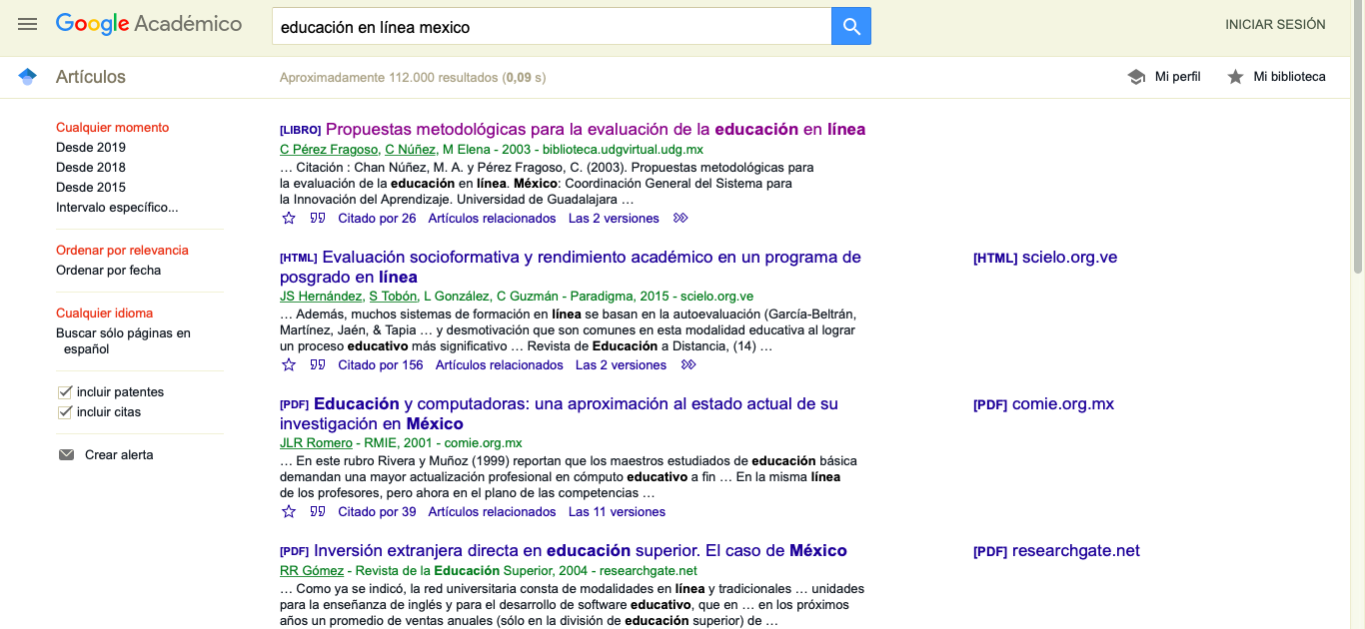Click the search query input field

(x=551, y=27)
